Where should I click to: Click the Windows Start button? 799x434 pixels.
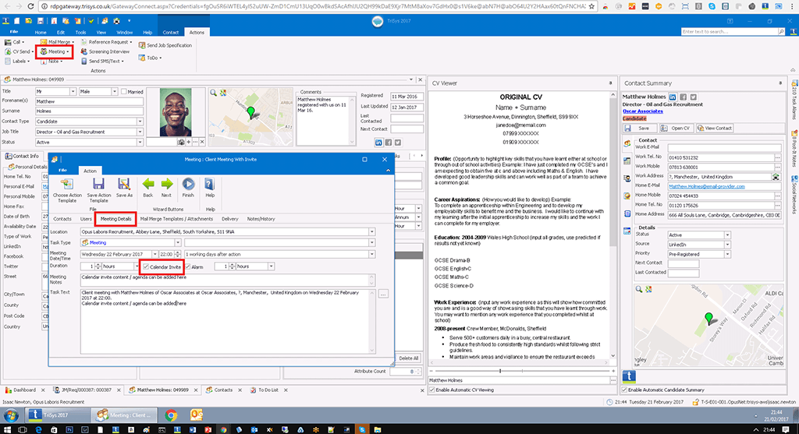[11, 415]
